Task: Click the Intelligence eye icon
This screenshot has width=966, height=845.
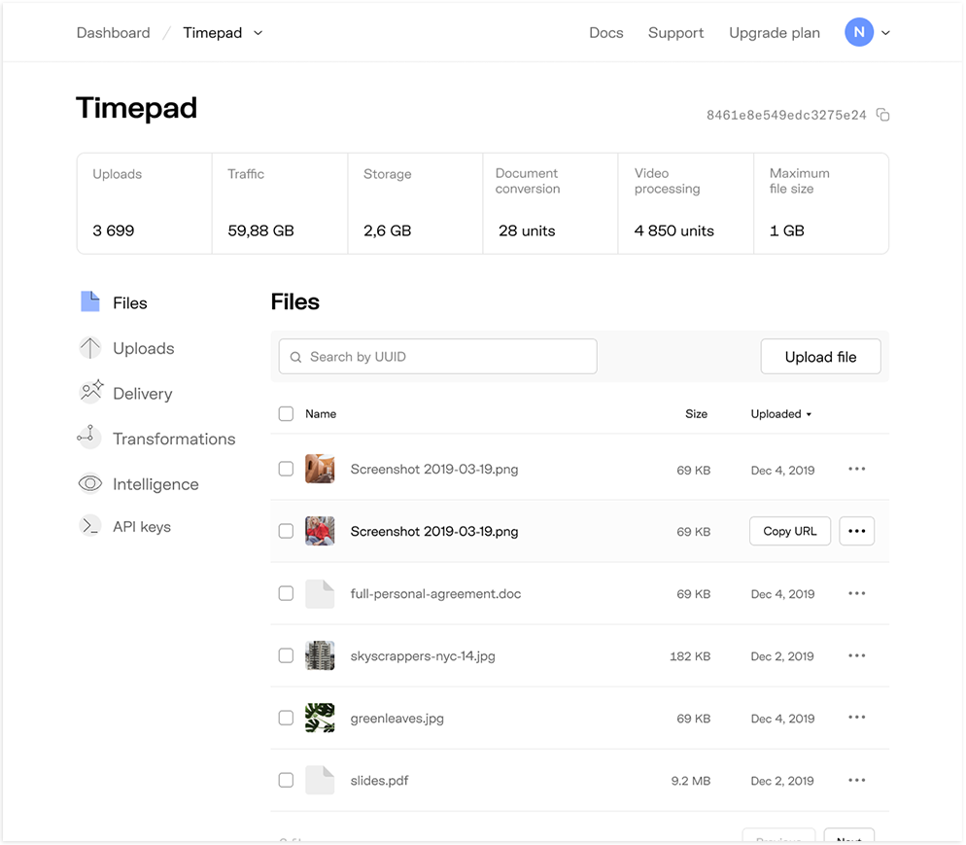Action: click(89, 483)
